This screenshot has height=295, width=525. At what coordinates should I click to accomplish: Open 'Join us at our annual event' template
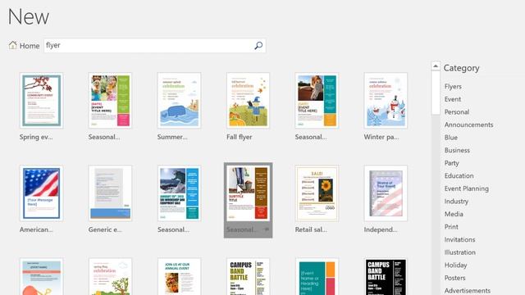179,277
